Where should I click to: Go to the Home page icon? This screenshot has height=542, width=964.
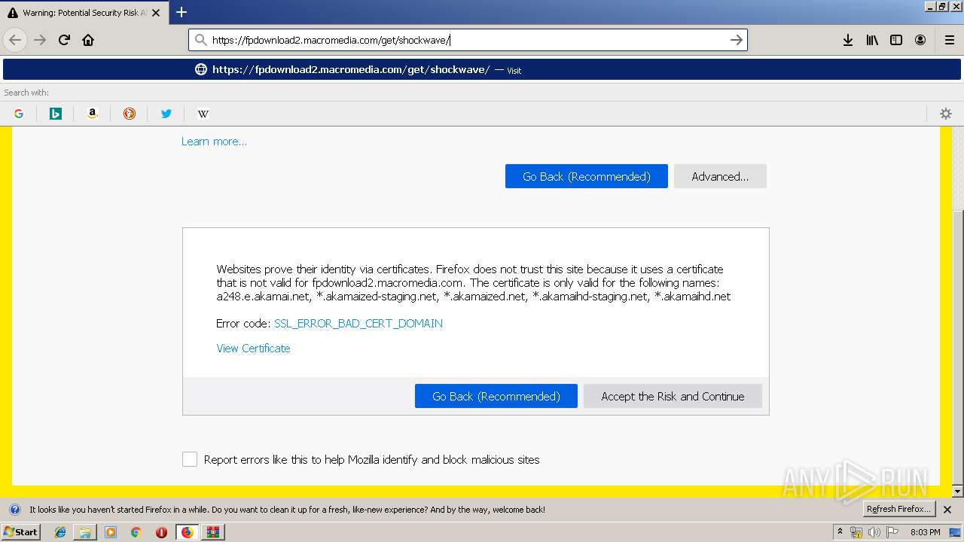[x=88, y=40]
